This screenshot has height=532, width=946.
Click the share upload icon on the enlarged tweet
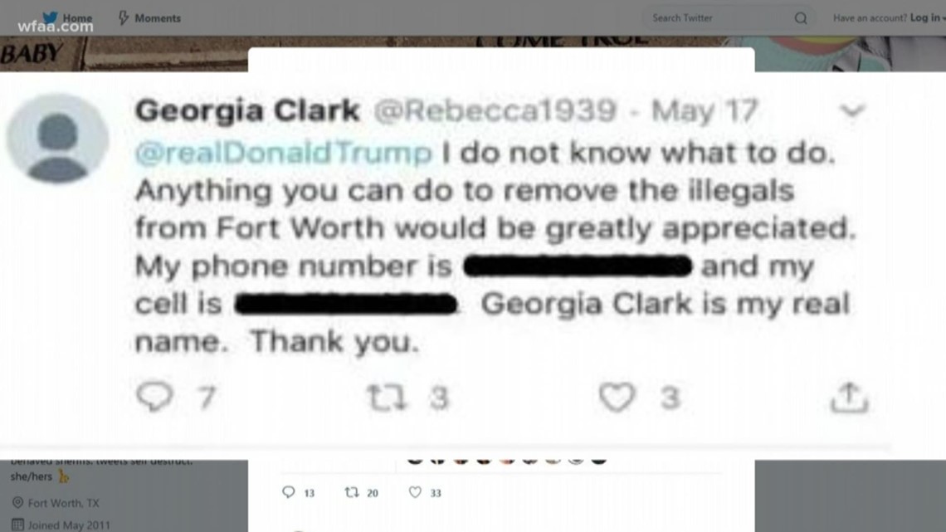click(x=849, y=398)
